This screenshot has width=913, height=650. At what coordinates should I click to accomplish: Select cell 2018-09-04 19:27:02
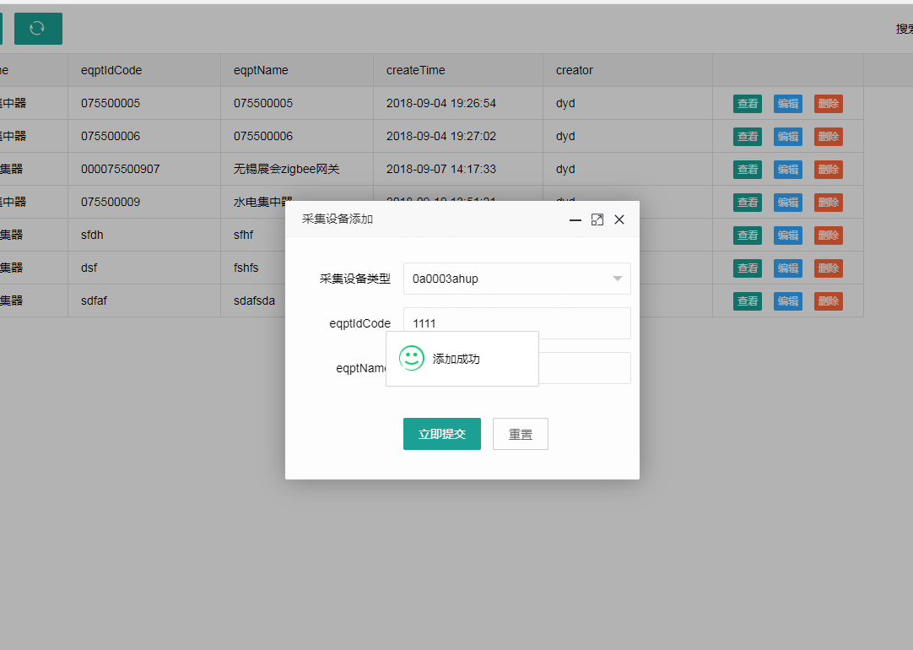tap(458, 136)
